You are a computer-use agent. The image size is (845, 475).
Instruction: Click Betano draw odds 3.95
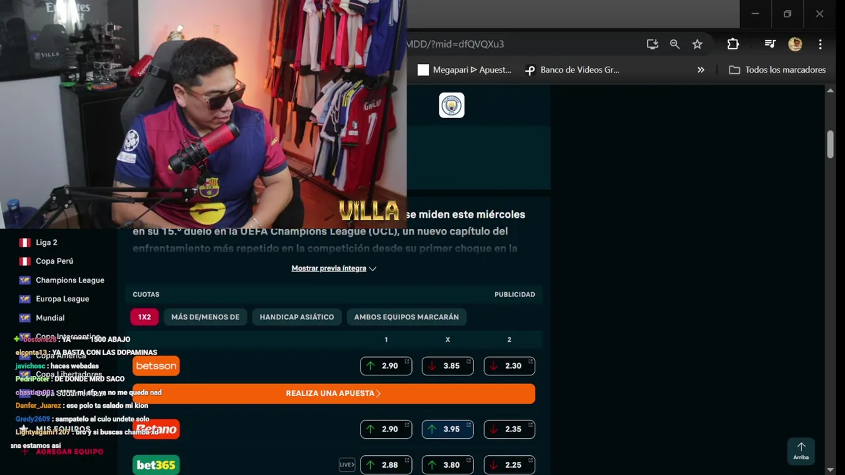(x=448, y=429)
